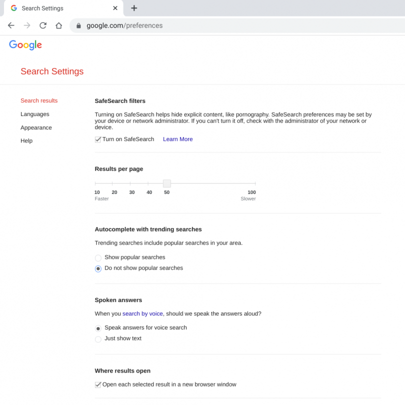Open the browser home page
The width and height of the screenshot is (405, 405).
(58, 25)
